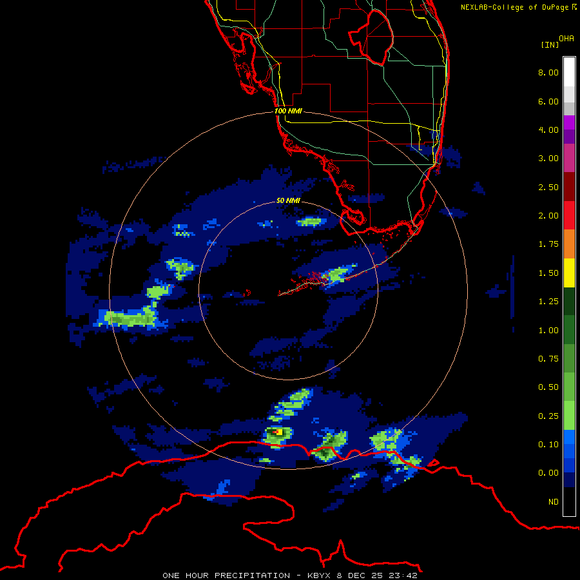Image resolution: width=580 pixels, height=580 pixels.
Task: Click the light blue 0.10 legend swatch
Action: pyautogui.click(x=569, y=437)
